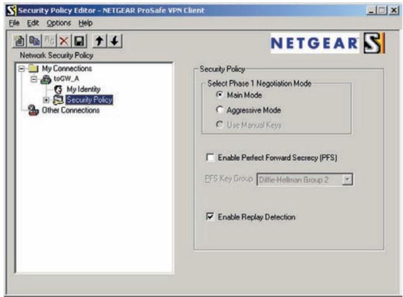Uncheck the Enable Replay Detection checkbox
The height and width of the screenshot is (297, 403).
[210, 216]
